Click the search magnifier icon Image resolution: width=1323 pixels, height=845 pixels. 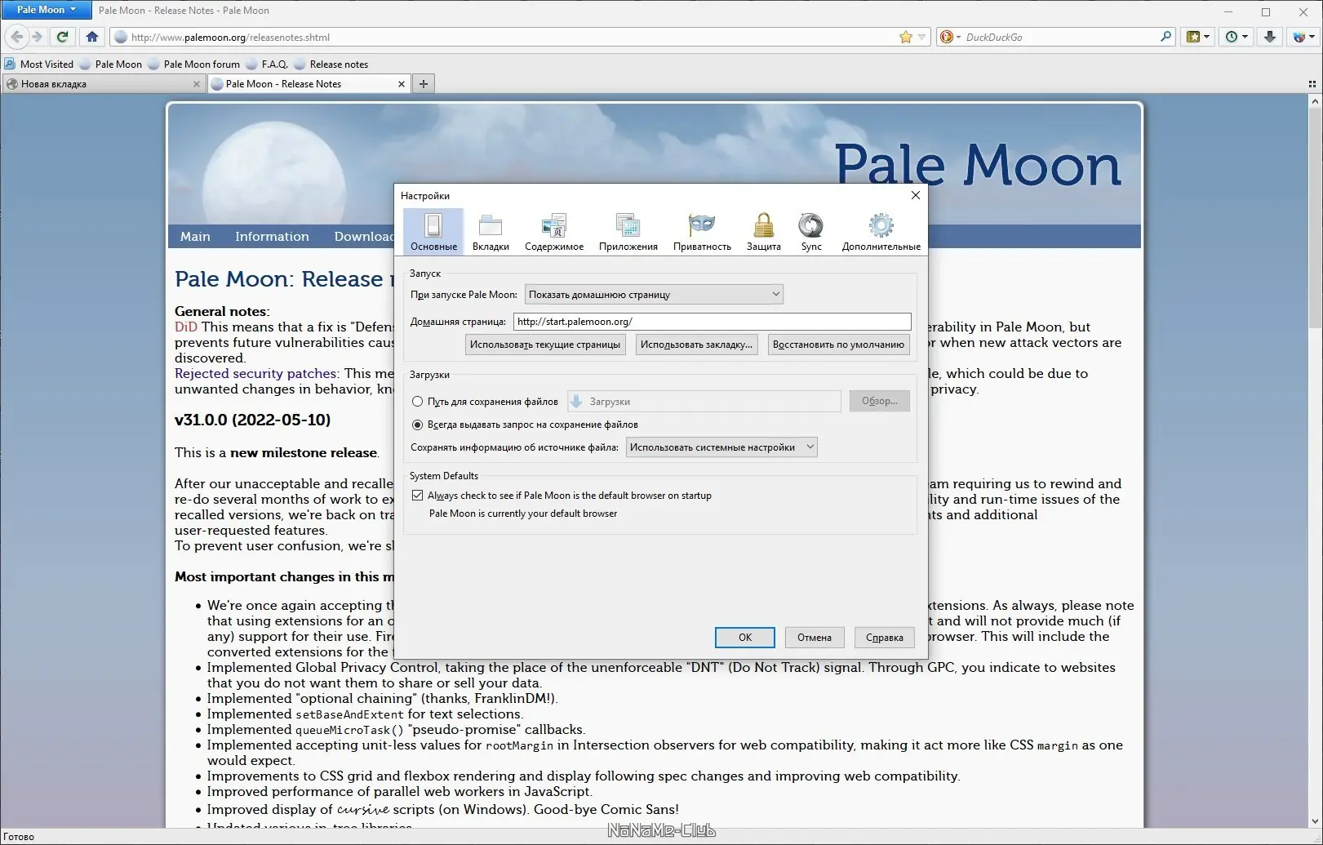[1165, 37]
